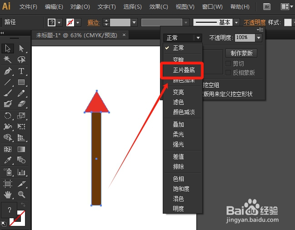
Task: Select the Lasso tool
Action: 21,59
